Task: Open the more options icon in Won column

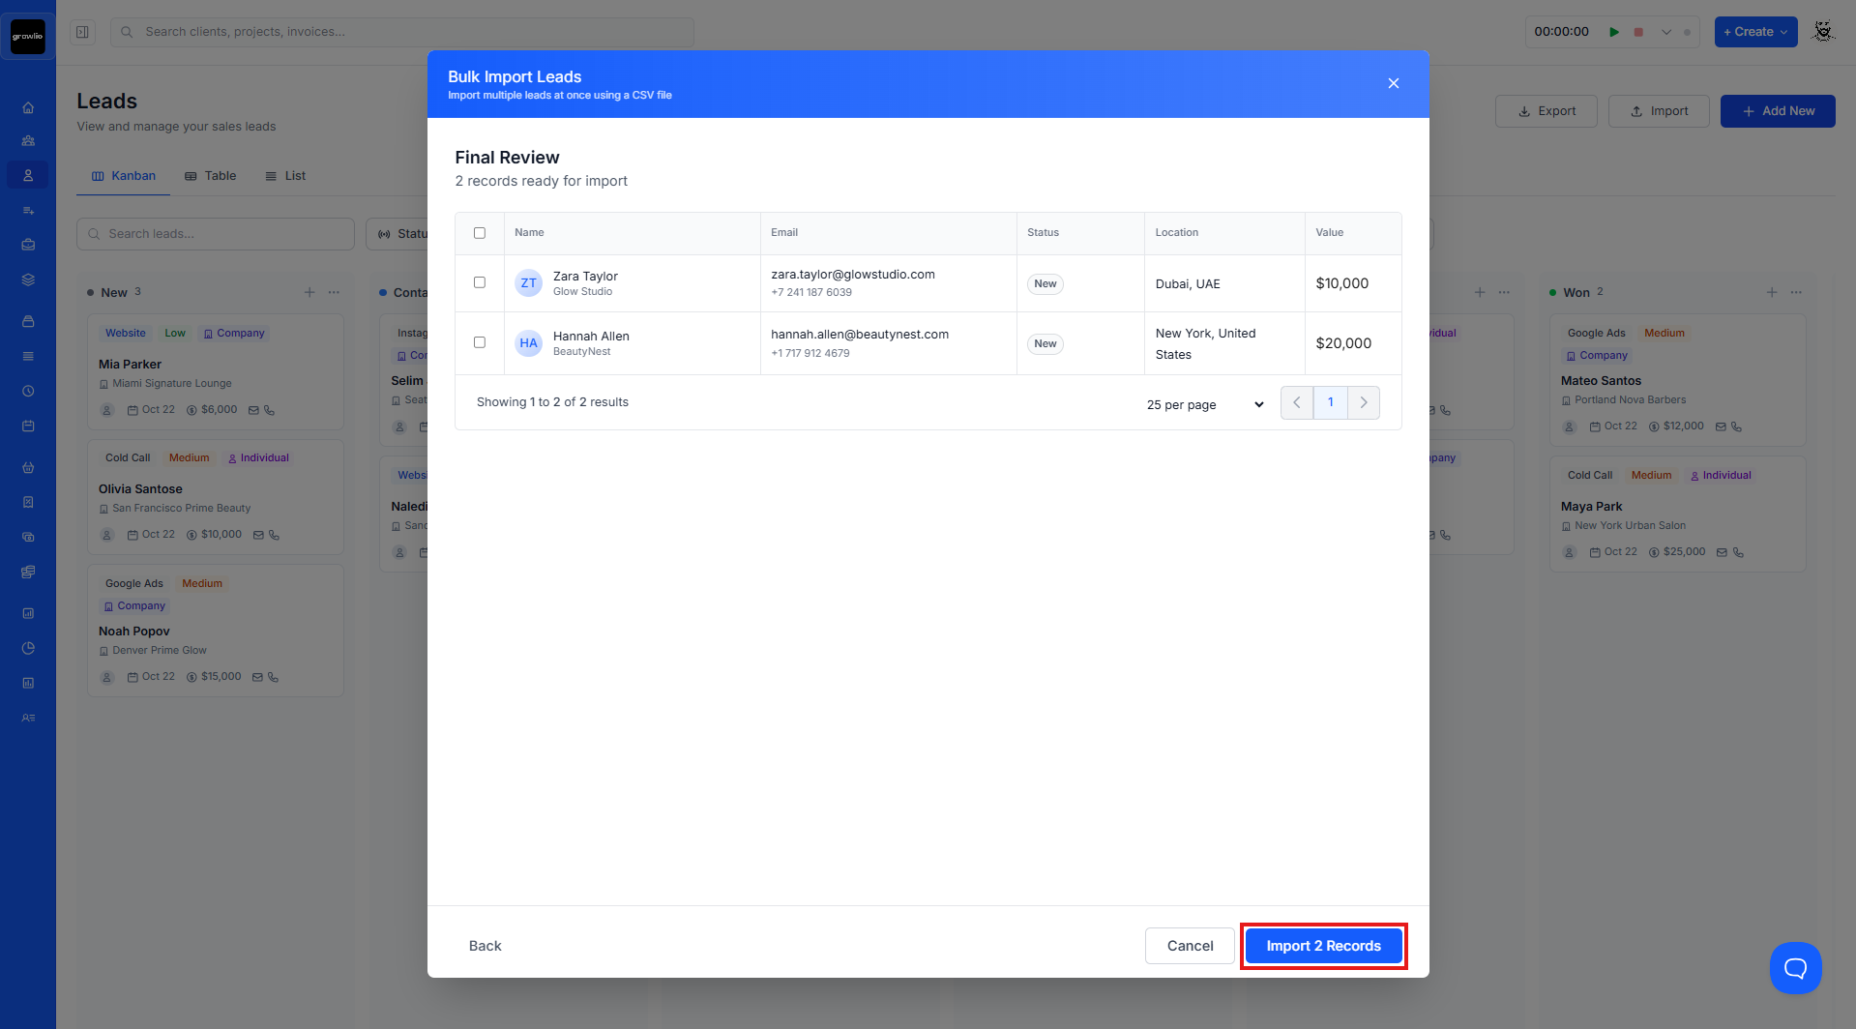Action: 1796,292
